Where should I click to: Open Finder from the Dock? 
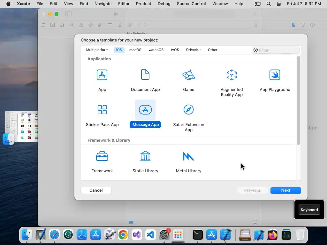(27, 235)
